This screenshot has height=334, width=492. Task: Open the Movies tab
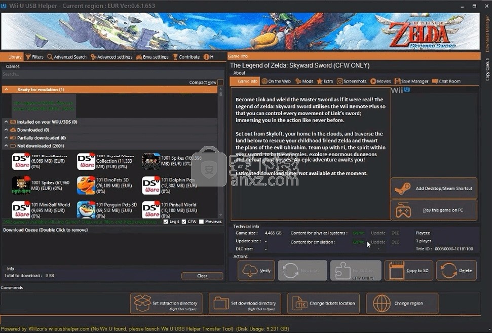tap(381, 81)
